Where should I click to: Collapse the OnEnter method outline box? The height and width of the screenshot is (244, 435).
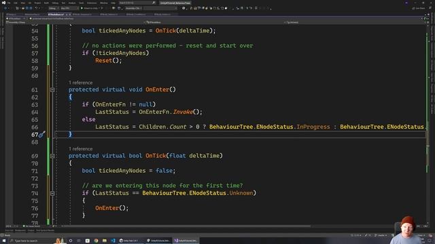[x=52, y=89]
